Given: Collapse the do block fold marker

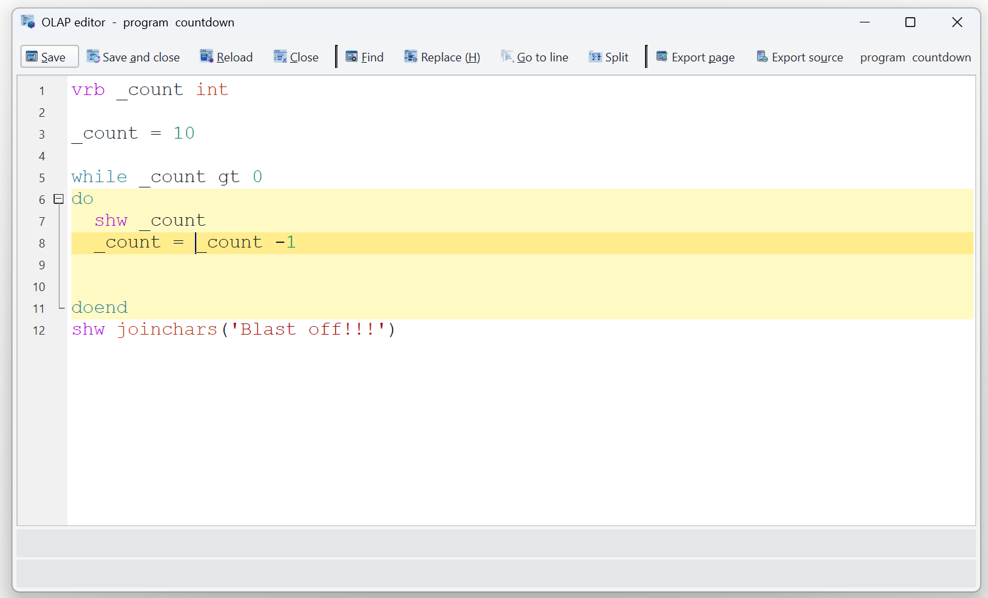Looking at the screenshot, I should tap(58, 199).
